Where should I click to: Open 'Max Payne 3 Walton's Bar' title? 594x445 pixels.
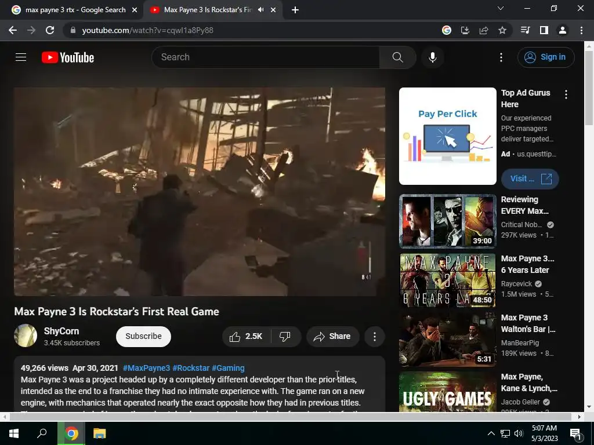click(x=528, y=323)
